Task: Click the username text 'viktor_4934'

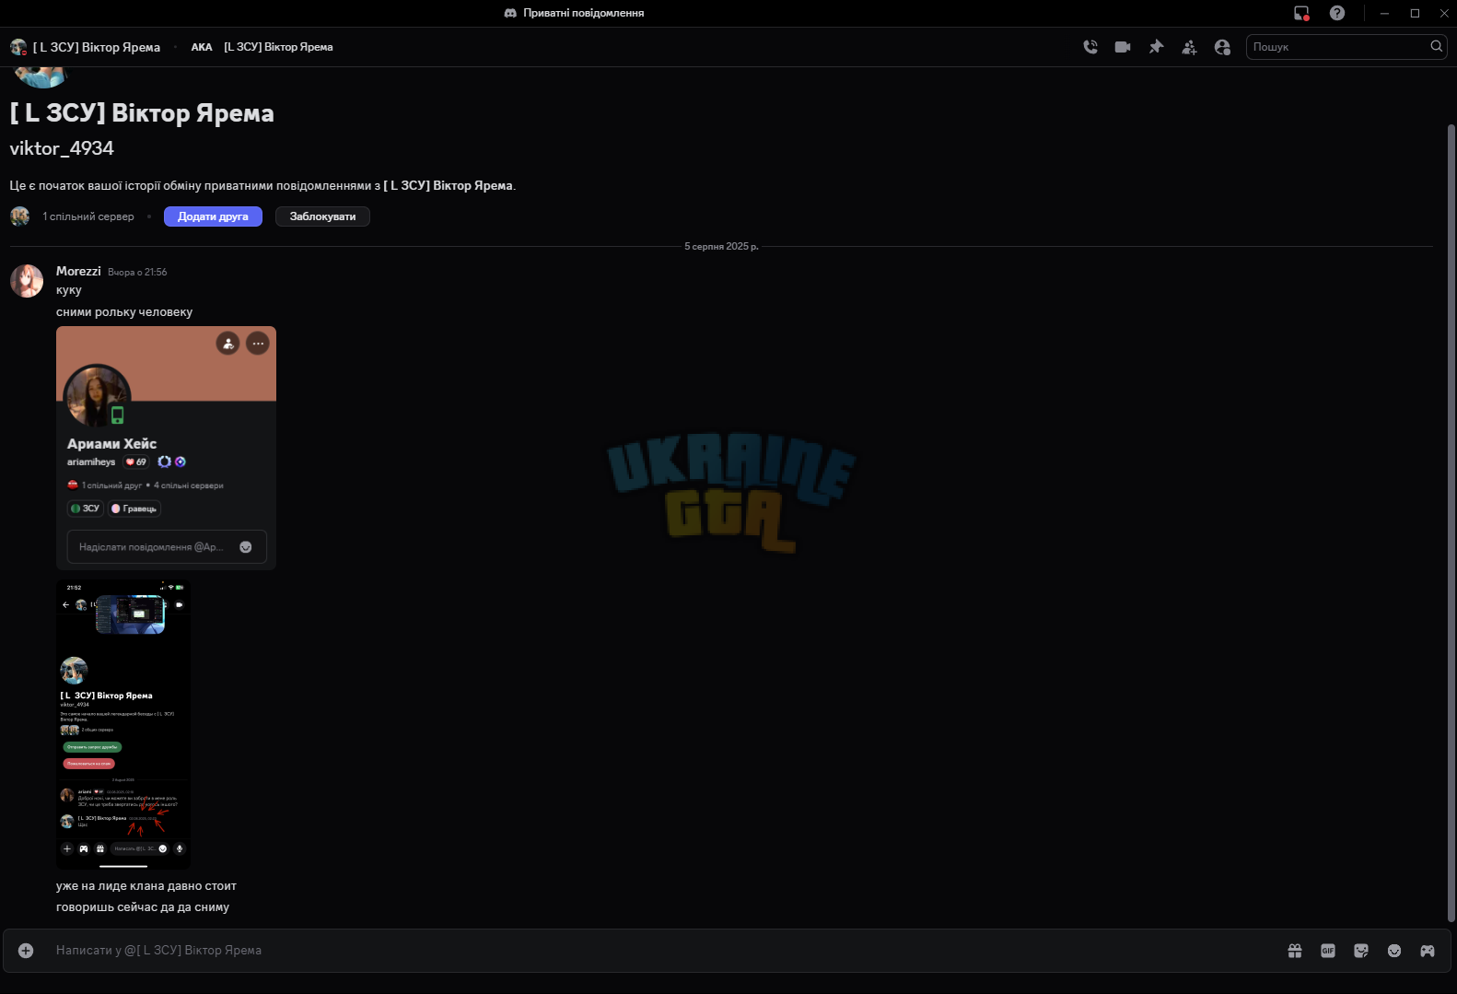Action: (62, 148)
